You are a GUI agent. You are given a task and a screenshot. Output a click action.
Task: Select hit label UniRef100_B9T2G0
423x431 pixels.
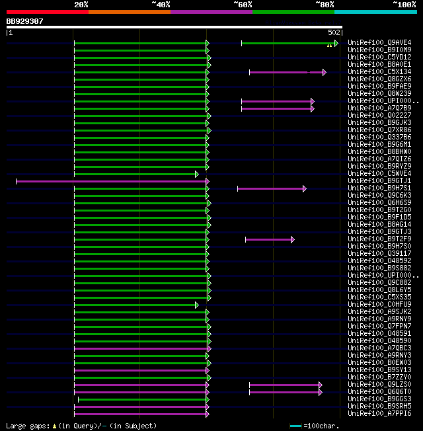point(379,210)
